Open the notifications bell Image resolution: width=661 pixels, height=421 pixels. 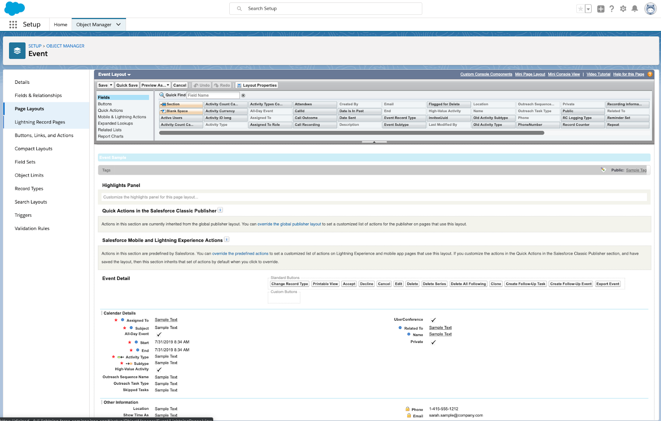pos(635,9)
